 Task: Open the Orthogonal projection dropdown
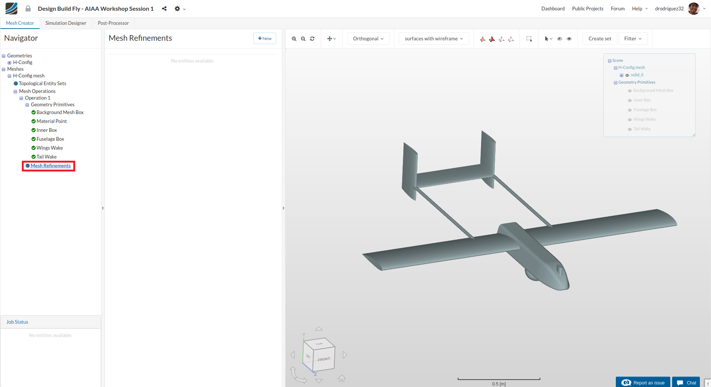point(368,39)
